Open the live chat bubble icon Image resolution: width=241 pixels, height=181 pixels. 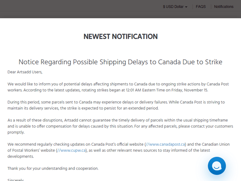[x=217, y=166]
